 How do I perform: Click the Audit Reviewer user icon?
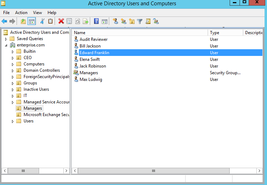pos(76,39)
